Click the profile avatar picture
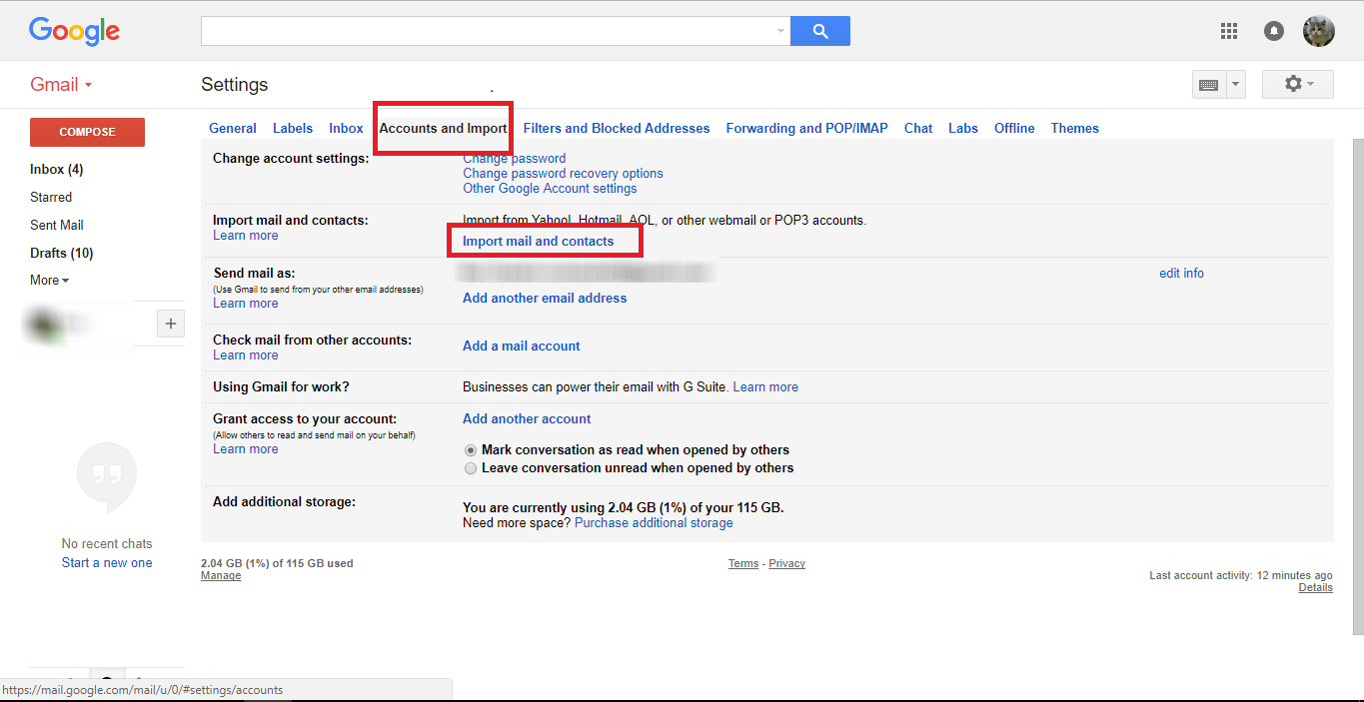The width and height of the screenshot is (1364, 702). (1319, 31)
